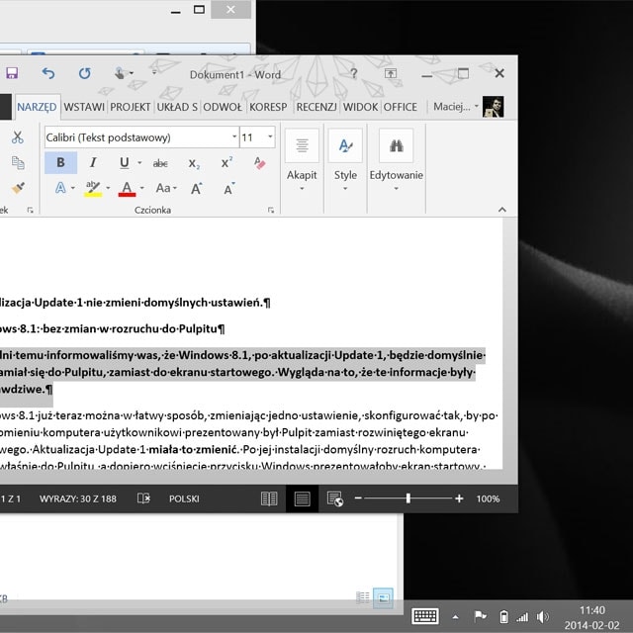Open the OFFICE ribbon tab
Image resolution: width=633 pixels, height=633 pixels.
click(400, 107)
